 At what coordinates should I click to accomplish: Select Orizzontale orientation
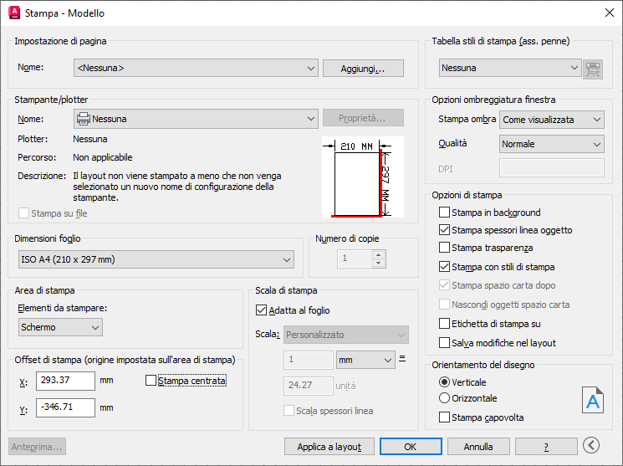444,398
